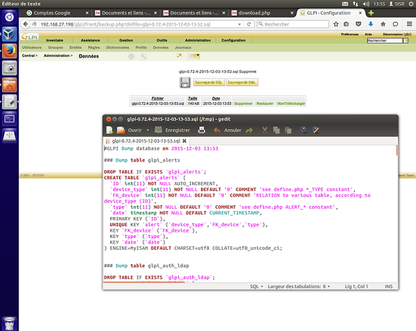Open a new browser tab with plus icon

click(371, 12)
